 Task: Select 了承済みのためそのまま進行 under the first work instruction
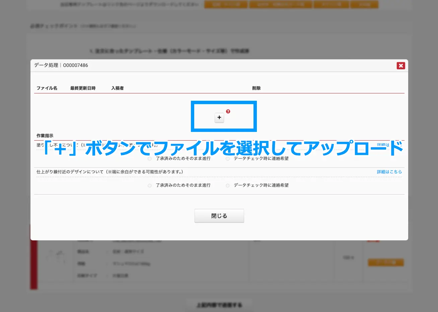point(150,159)
